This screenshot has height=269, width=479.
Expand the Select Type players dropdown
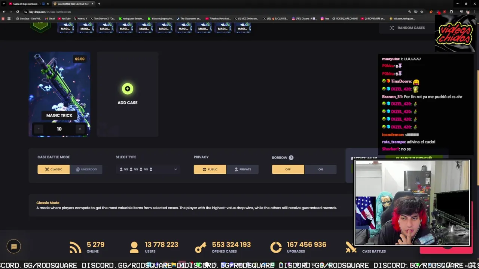click(x=148, y=169)
